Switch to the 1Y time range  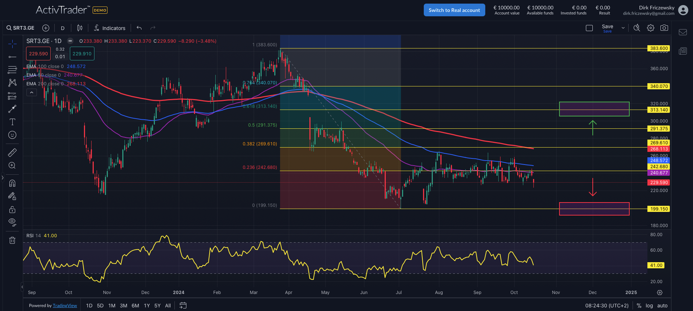(147, 306)
